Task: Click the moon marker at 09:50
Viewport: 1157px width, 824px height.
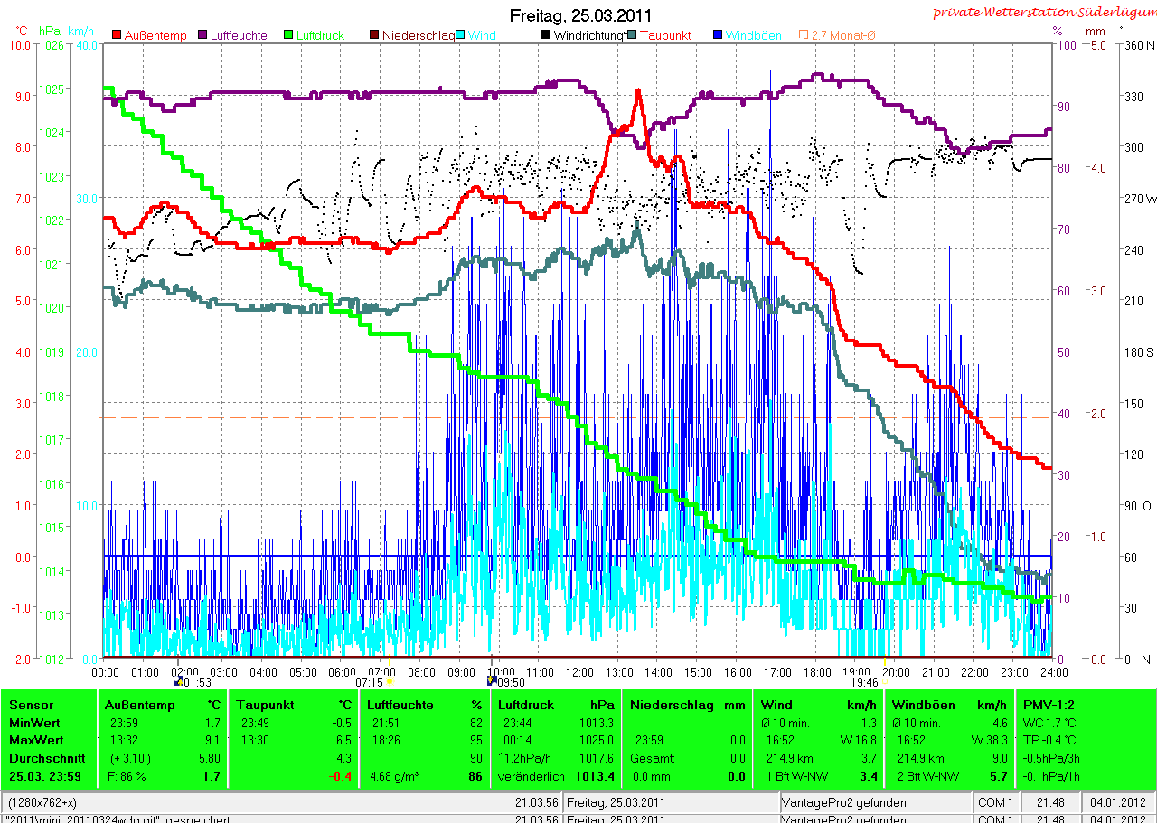Action: tap(492, 681)
